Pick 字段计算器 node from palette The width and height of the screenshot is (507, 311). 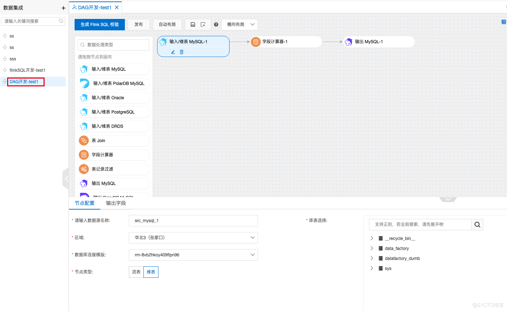(114, 155)
